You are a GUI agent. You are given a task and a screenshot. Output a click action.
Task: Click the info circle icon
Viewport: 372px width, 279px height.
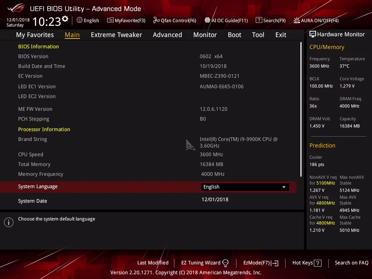[9, 222]
